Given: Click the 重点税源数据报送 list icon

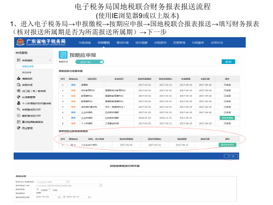Looking at the screenshot, I should (19, 122).
